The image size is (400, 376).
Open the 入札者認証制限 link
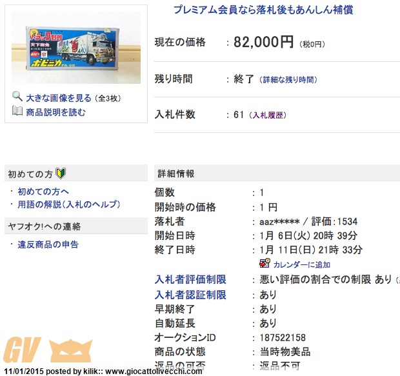(190, 295)
